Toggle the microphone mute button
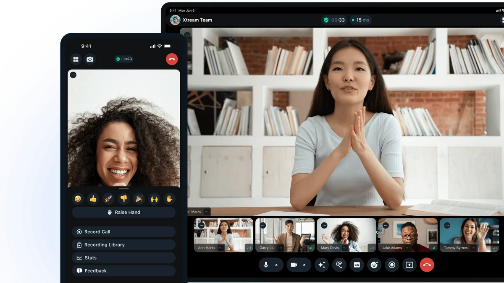 tap(265, 265)
